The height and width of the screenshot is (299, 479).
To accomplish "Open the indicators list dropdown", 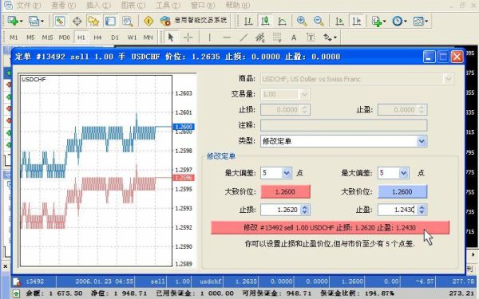I will (x=378, y=21).
